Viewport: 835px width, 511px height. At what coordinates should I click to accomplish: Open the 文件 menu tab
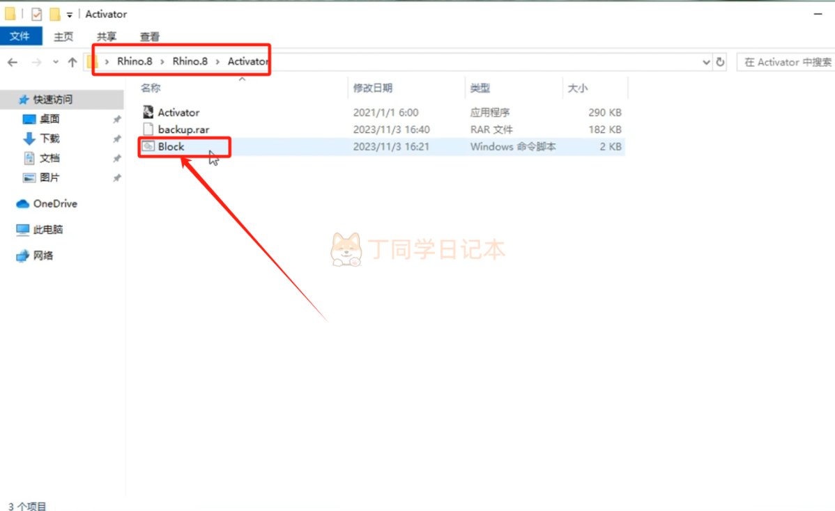[20, 36]
